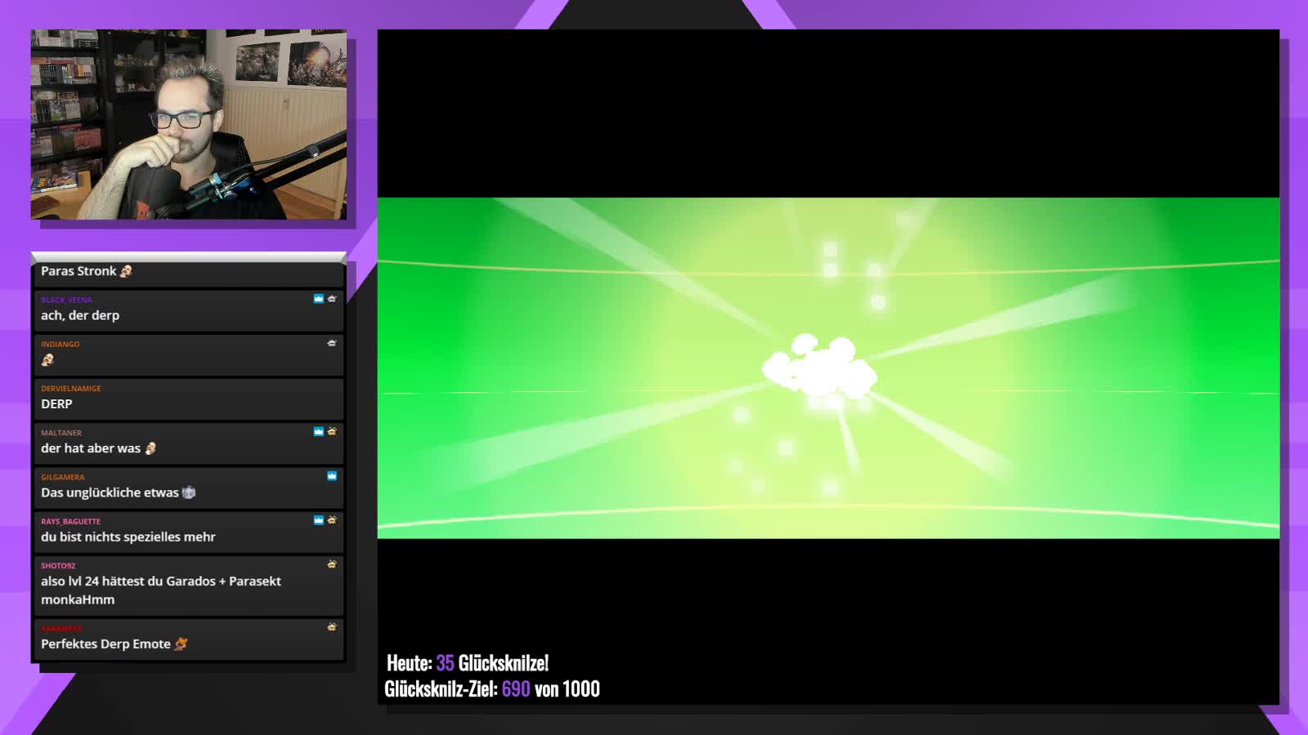Click the emote after "Perfektes Derp Emote"

tap(181, 644)
